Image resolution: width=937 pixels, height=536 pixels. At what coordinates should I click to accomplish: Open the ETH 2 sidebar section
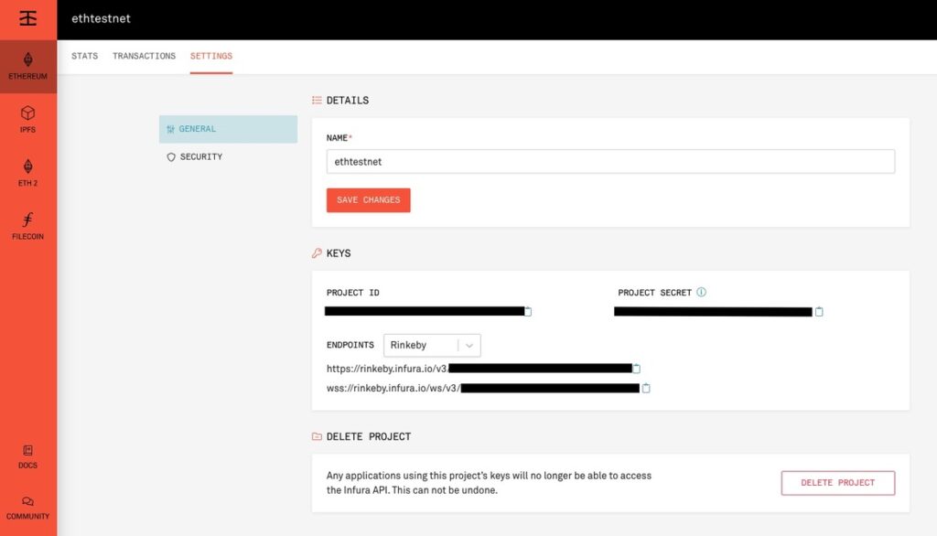click(28, 173)
